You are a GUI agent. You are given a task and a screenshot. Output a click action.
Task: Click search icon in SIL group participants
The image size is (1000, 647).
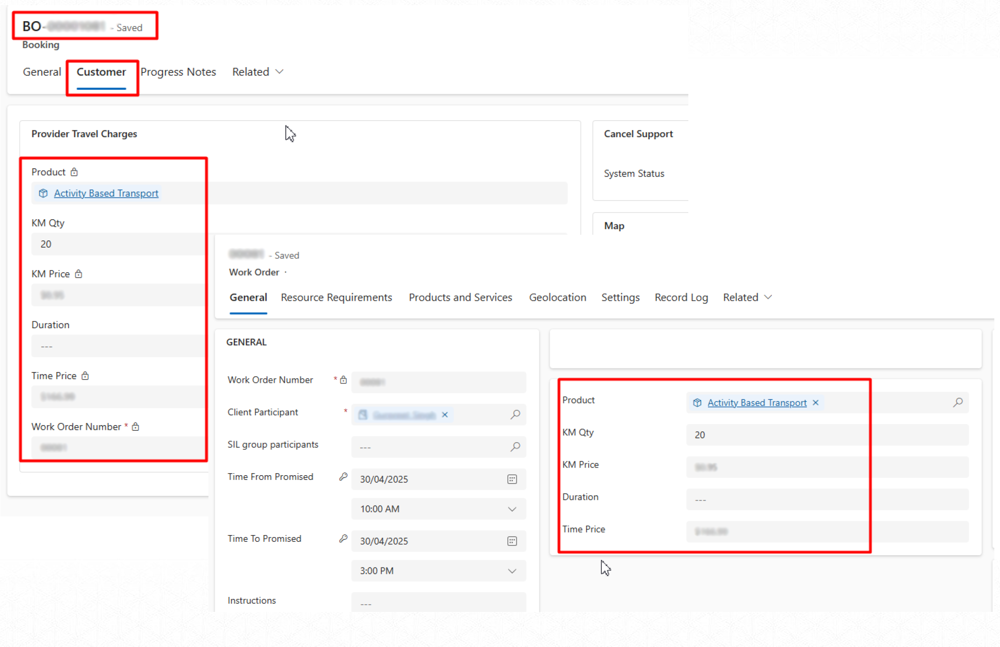click(515, 447)
